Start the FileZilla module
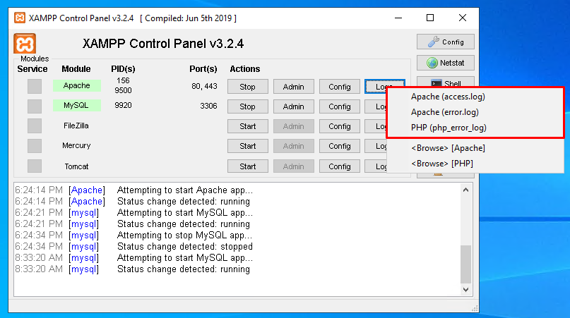Image resolution: width=570 pixels, height=318 pixels. (247, 126)
